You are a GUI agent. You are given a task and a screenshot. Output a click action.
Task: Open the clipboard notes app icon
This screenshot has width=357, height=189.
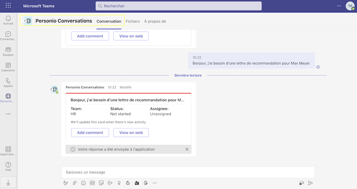146,183
